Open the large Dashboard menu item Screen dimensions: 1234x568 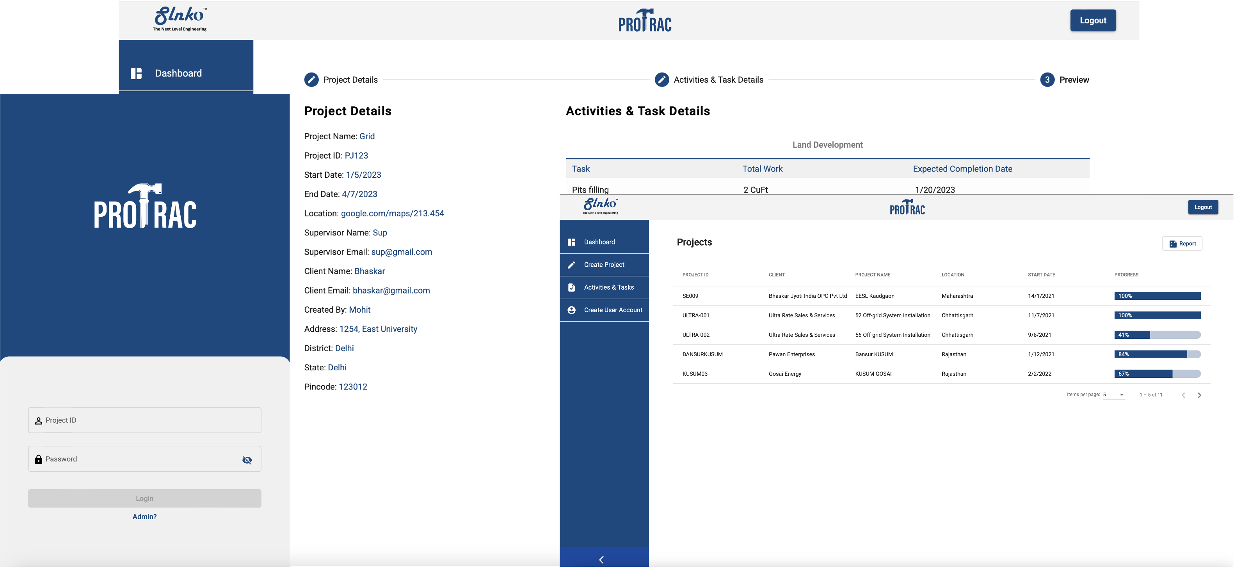[178, 73]
